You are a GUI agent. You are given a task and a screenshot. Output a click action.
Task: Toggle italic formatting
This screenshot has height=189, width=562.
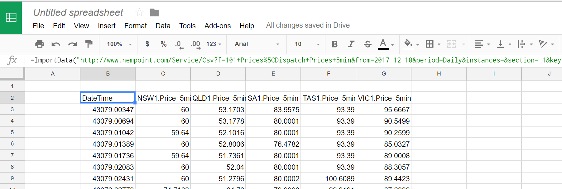351,44
